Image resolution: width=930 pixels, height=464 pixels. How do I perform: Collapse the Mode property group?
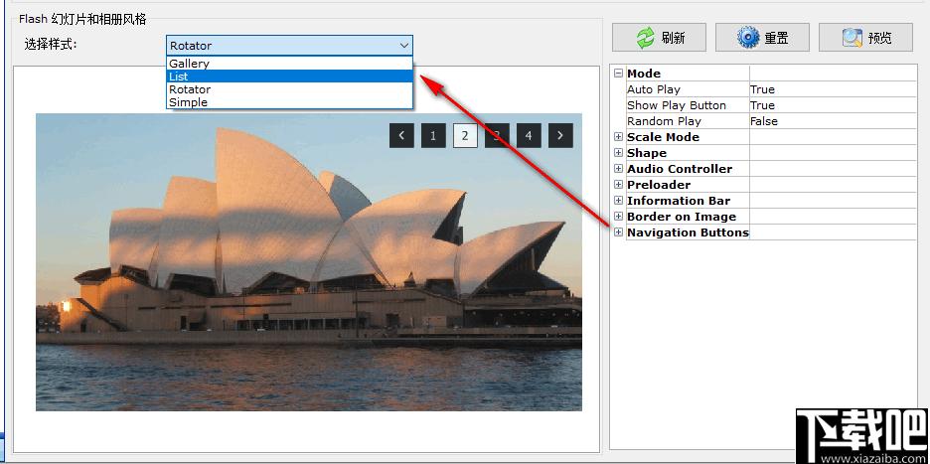[x=618, y=74]
